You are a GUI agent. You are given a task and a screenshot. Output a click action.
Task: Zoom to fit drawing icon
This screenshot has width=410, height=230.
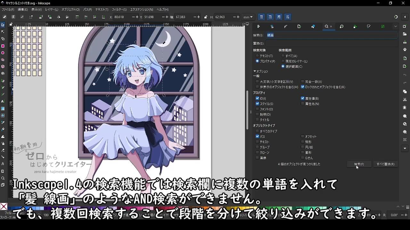405,124
